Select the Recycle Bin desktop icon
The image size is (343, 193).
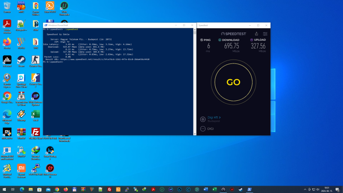(7, 7)
